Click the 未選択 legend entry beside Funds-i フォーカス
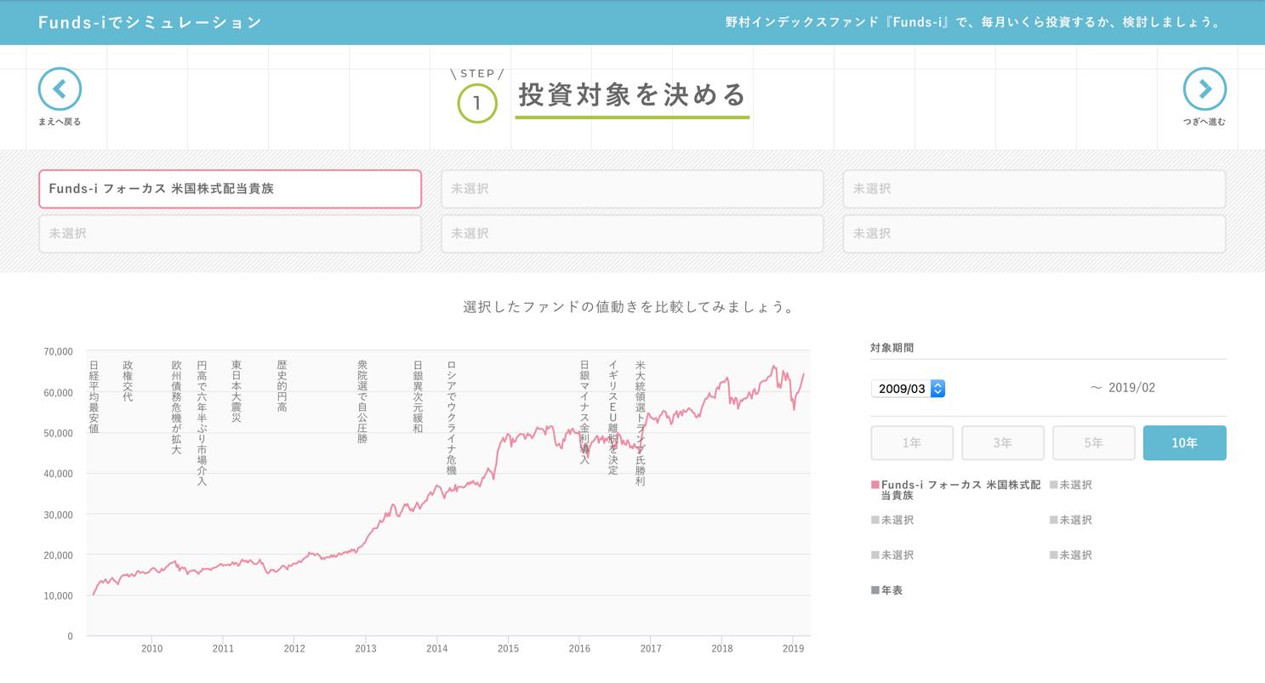Viewport: 1265px width, 683px height. tap(1071, 485)
